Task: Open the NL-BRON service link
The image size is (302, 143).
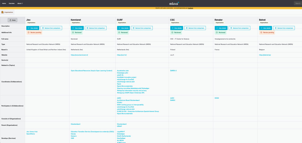Action: click(x=120, y=141)
